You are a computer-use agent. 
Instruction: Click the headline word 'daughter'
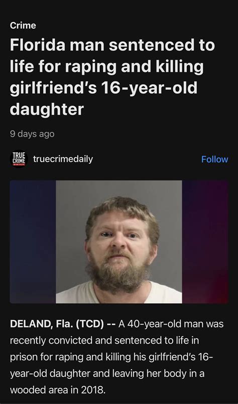point(47,109)
